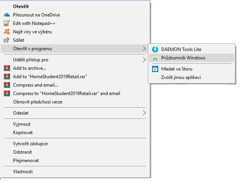Choose Kopírovat to copy the file

pos(75,132)
